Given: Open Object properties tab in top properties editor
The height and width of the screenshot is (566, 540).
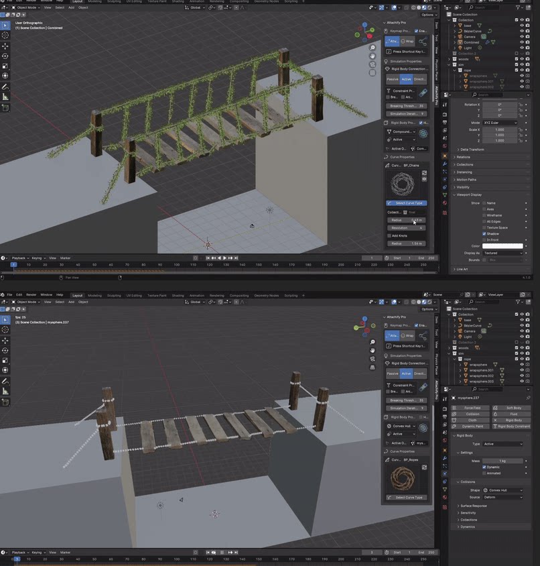Looking at the screenshot, I should tap(445, 156).
